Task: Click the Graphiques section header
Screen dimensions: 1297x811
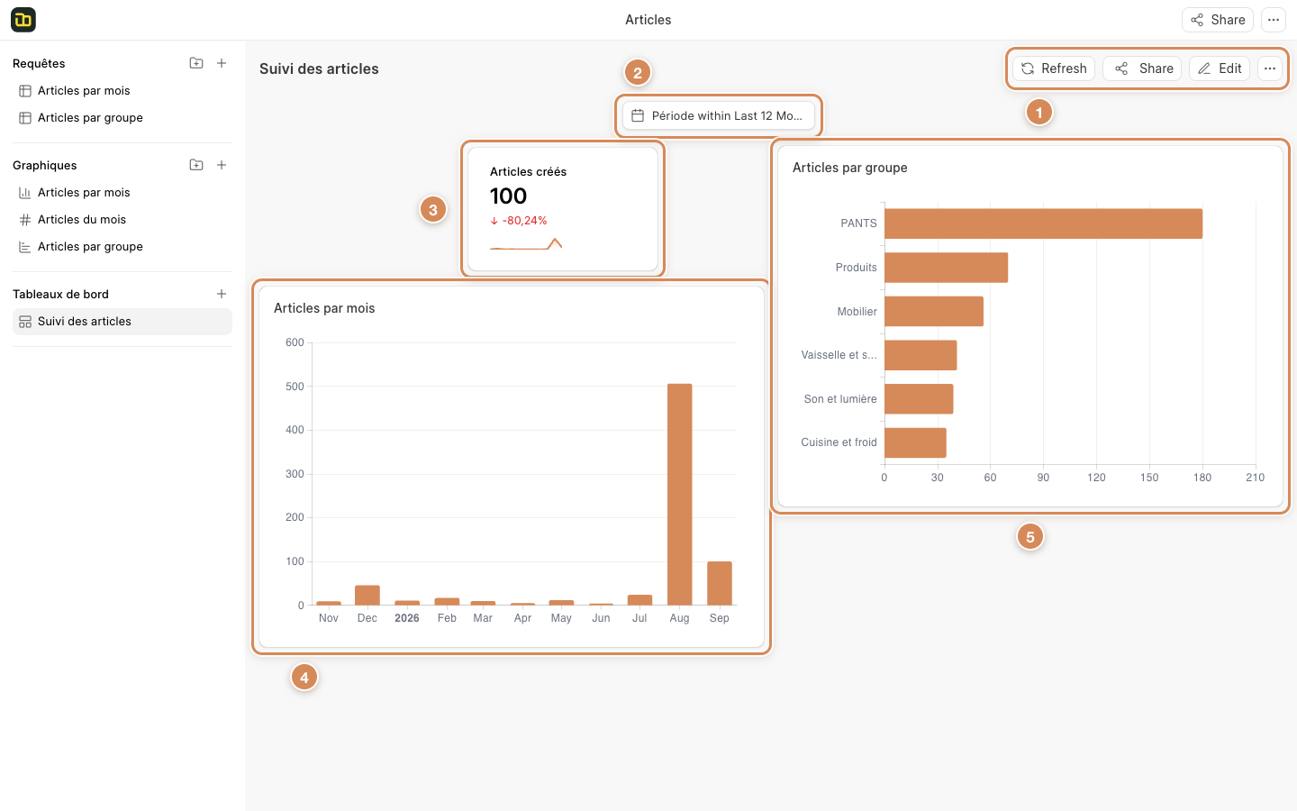Action: [45, 165]
